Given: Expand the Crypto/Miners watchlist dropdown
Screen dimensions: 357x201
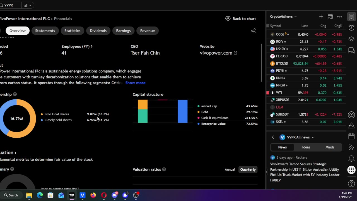Looking at the screenshot, I should [x=283, y=16].
